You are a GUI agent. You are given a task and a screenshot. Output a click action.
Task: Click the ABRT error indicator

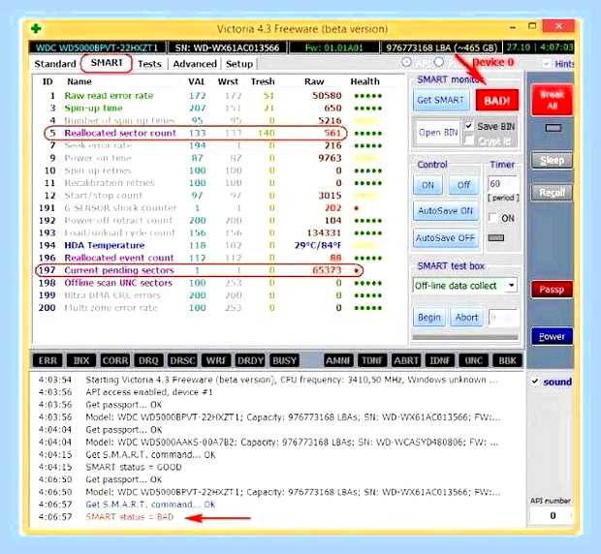[x=406, y=360]
